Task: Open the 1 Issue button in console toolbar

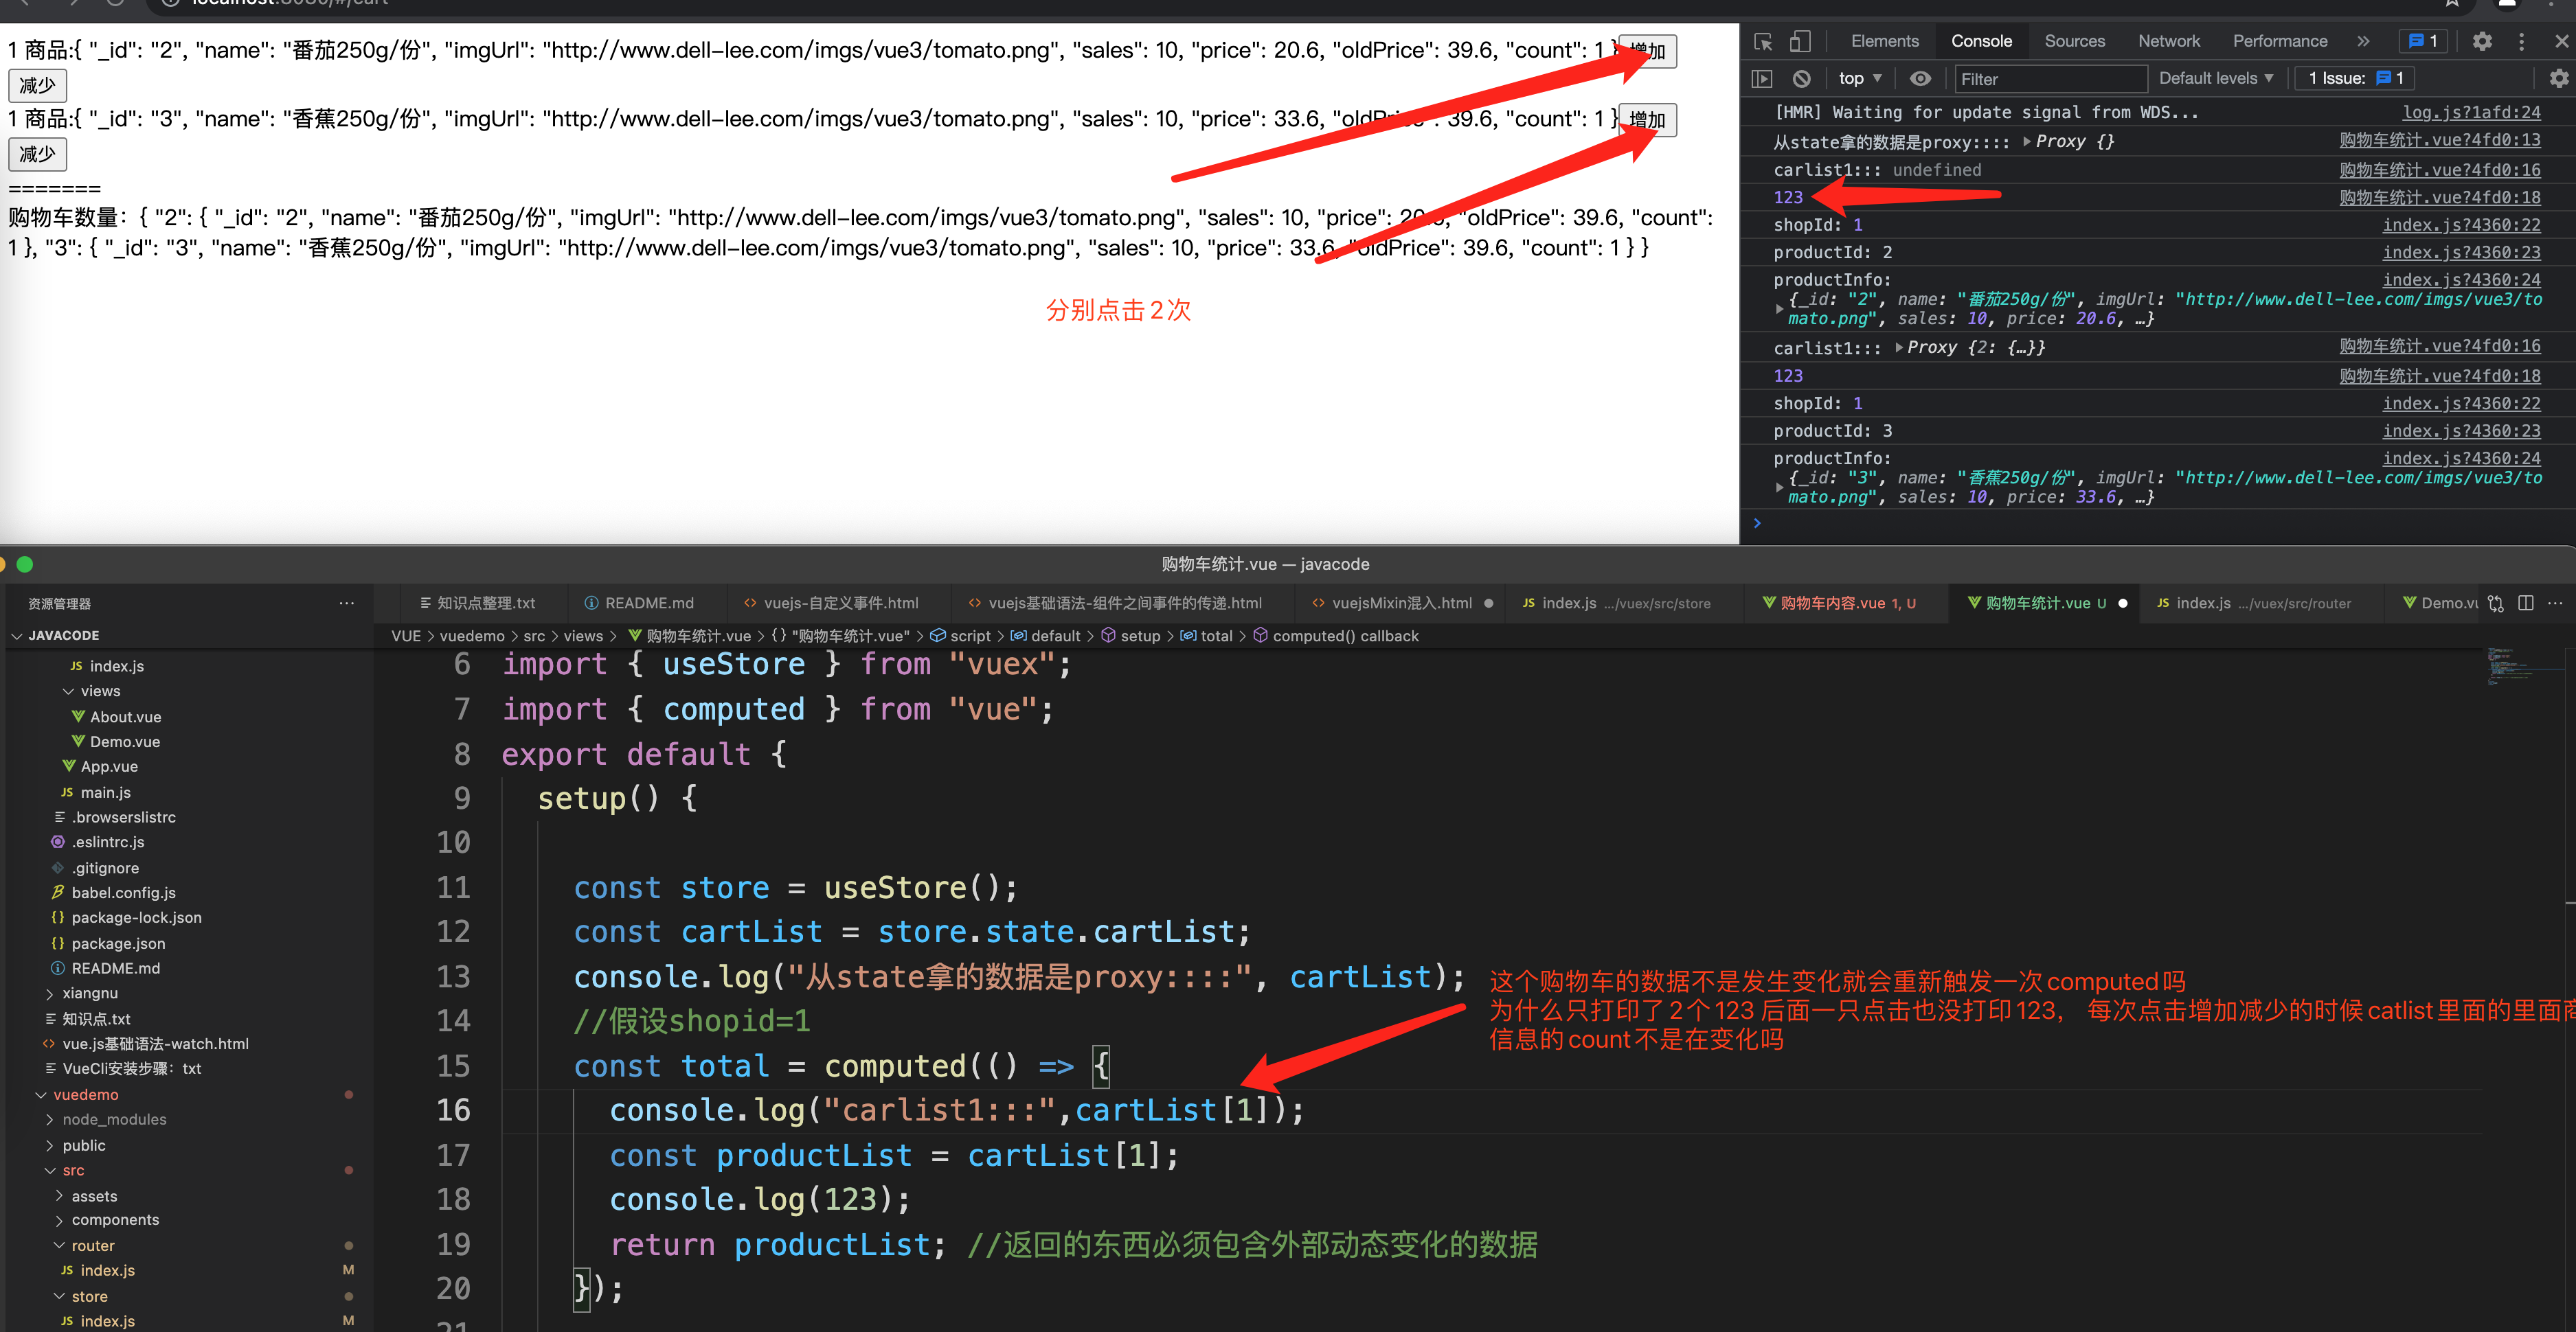Action: pyautogui.click(x=2354, y=78)
